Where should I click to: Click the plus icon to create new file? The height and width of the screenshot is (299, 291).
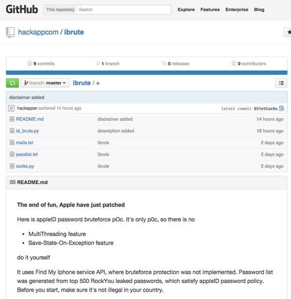(98, 83)
